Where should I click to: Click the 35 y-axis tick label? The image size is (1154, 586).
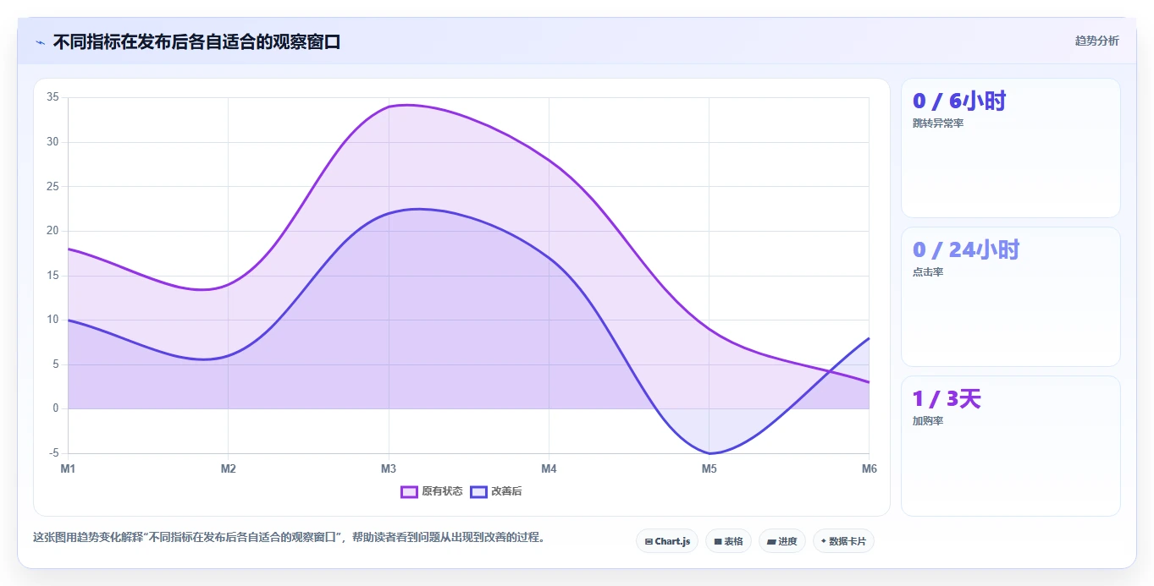[52, 97]
